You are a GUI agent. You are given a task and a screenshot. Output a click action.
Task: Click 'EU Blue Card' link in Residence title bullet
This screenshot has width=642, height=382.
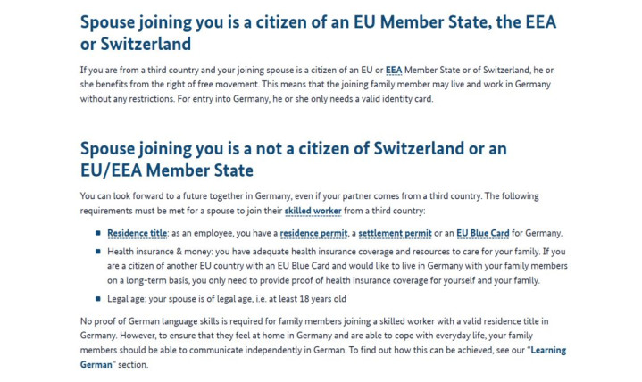pos(483,234)
